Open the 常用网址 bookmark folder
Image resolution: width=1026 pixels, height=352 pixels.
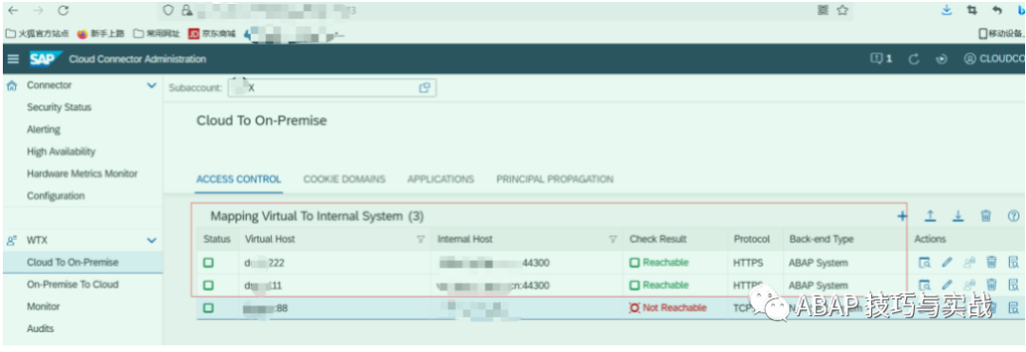point(157,33)
